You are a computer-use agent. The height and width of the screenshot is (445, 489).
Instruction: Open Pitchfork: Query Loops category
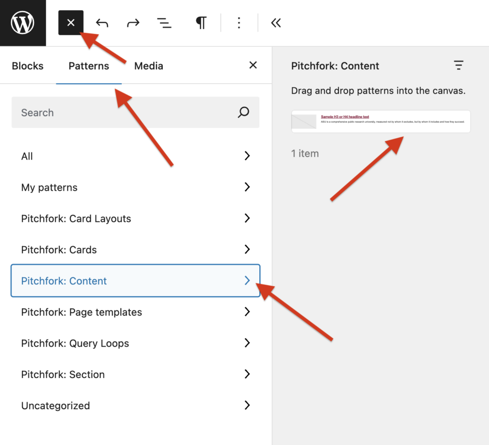(x=135, y=343)
